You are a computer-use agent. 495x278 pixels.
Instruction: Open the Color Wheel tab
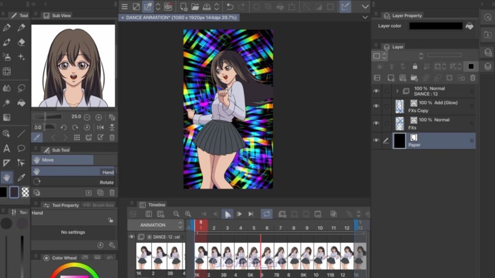point(60,258)
